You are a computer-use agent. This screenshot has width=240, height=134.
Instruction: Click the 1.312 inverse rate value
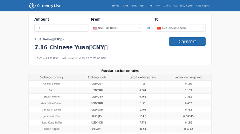(188, 97)
